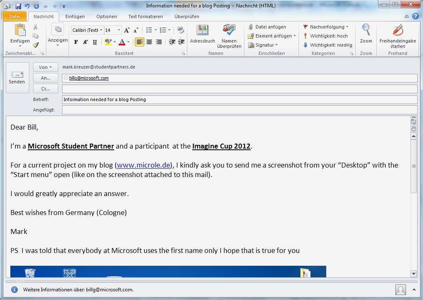Click the info icon in people pane
Screen dimensions: 423x300
point(14,290)
